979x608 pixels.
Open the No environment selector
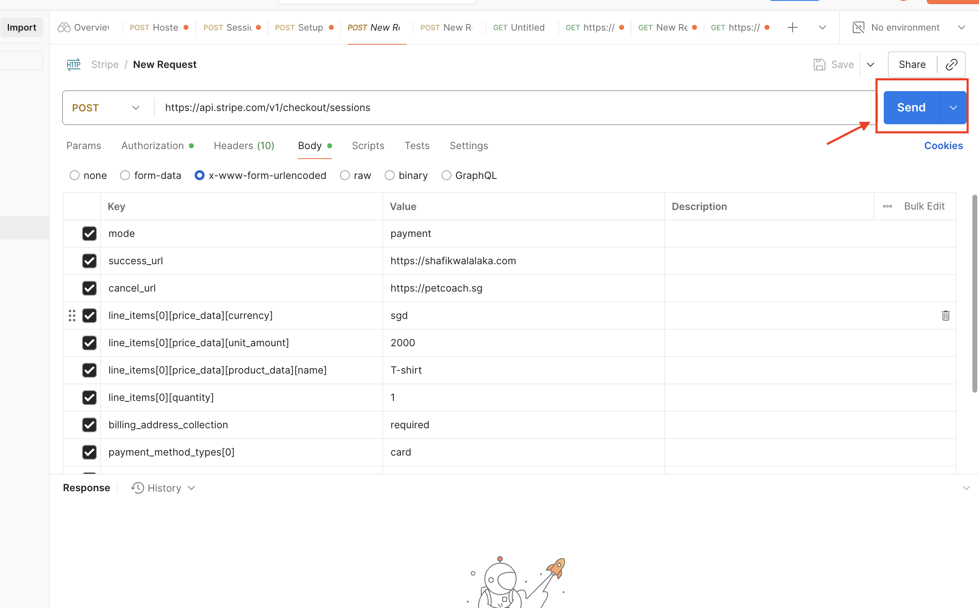909,27
